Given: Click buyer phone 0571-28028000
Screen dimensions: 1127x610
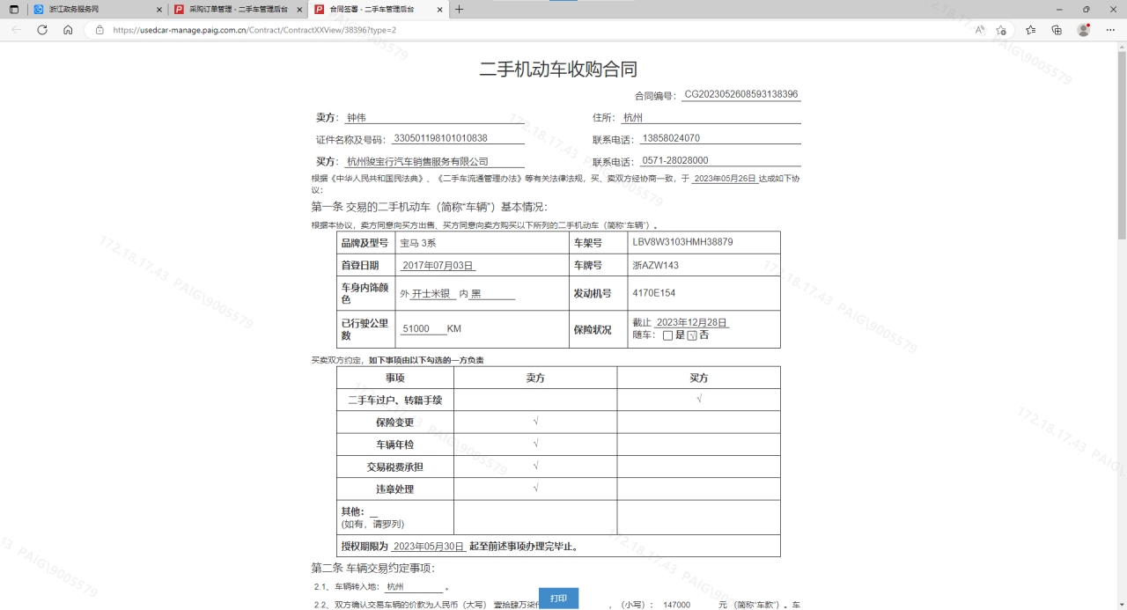Looking at the screenshot, I should 675,161.
